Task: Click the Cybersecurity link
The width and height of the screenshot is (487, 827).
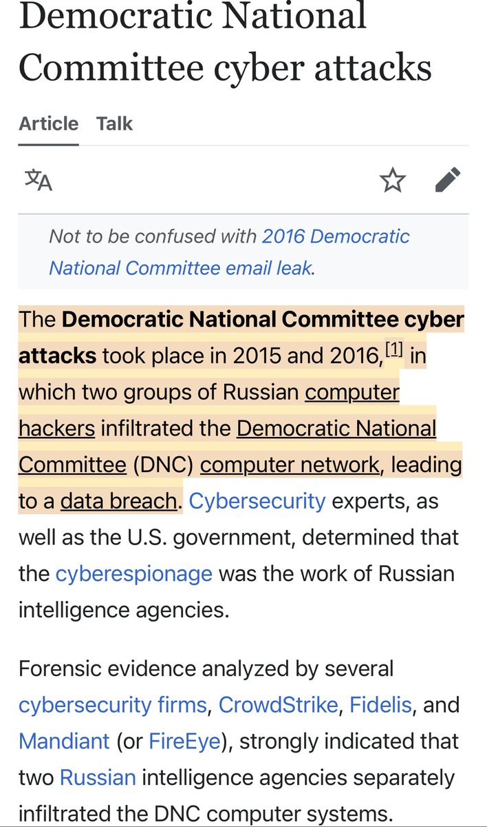Action: click(257, 501)
